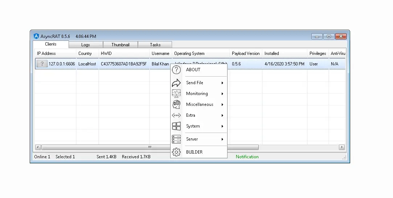Click the horizontal scrollbar thumb
Image resolution: width=393 pixels, height=198 pixels.
click(x=150, y=147)
